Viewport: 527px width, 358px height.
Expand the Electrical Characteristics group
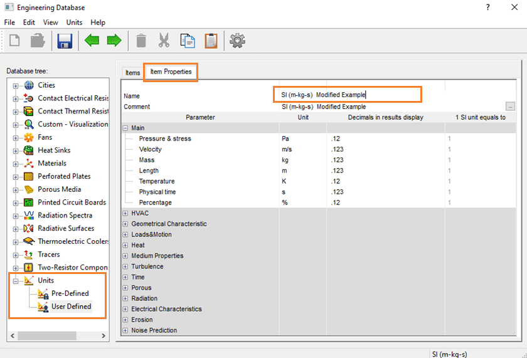(x=125, y=309)
